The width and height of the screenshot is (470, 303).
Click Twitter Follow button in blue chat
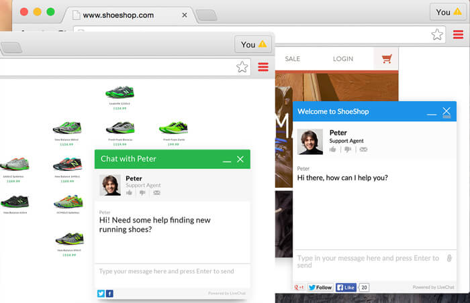click(x=320, y=288)
